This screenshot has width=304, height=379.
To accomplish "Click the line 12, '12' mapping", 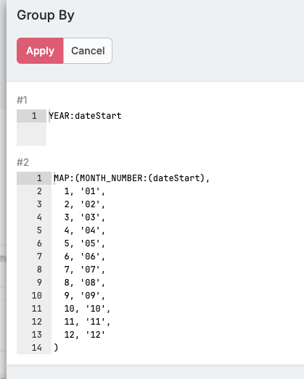I will pyautogui.click(x=84, y=335).
